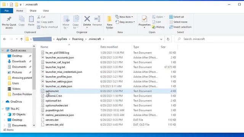This screenshot has width=244, height=137.
Task: Open the Properties dropdown arrow
Action: pyautogui.click(x=144, y=27)
